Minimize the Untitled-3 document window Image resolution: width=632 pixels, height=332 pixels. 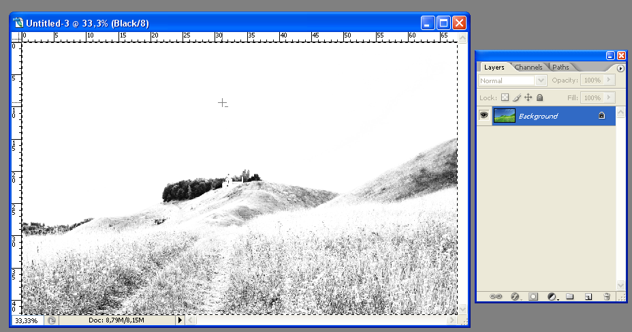tap(428, 23)
